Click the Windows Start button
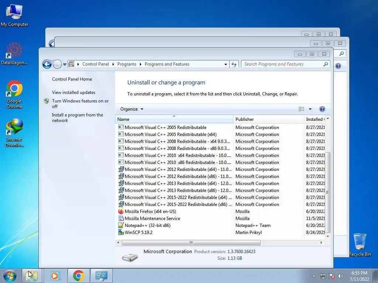Image resolution: width=378 pixels, height=283 pixels. [10, 276]
